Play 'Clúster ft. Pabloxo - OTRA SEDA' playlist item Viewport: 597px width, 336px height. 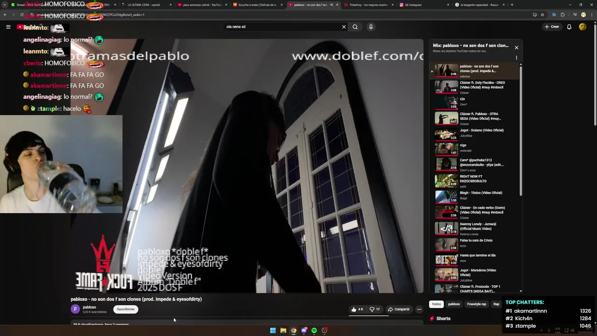[x=474, y=118]
